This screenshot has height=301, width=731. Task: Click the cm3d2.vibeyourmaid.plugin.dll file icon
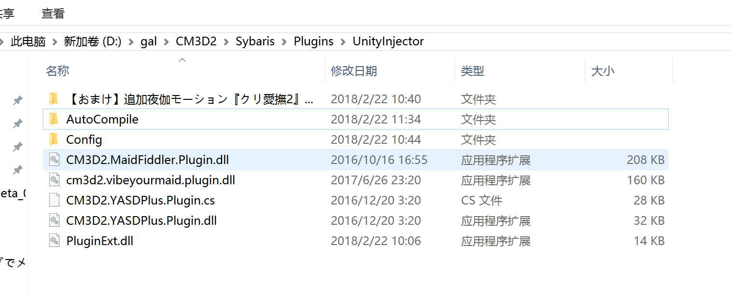coord(54,180)
